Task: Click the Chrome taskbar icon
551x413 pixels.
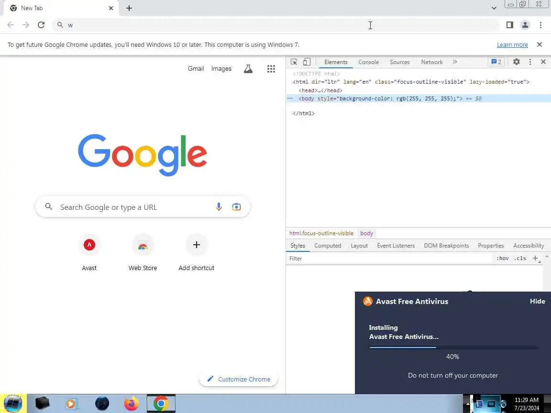Action: [x=161, y=403]
